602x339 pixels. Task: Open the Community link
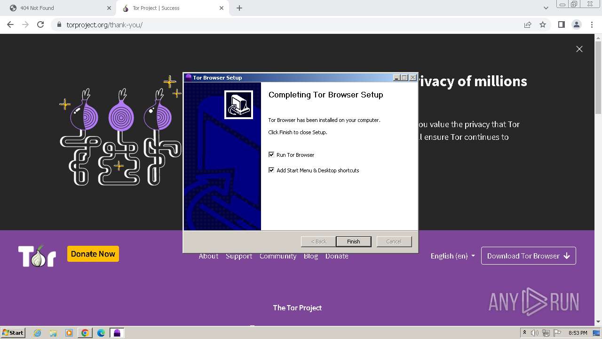278,256
